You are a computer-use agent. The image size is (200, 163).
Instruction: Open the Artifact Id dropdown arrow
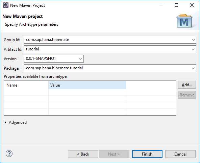[x=193, y=49]
